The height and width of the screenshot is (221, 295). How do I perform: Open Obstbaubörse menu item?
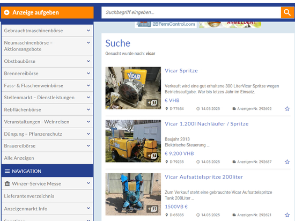(47, 61)
